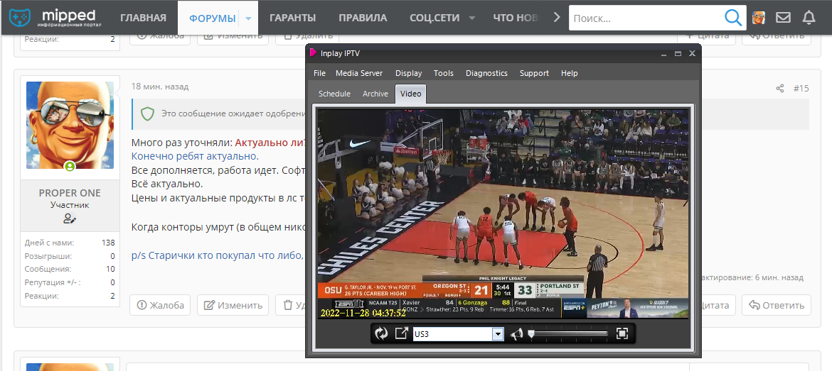Open the Diagnostics menu

point(486,73)
